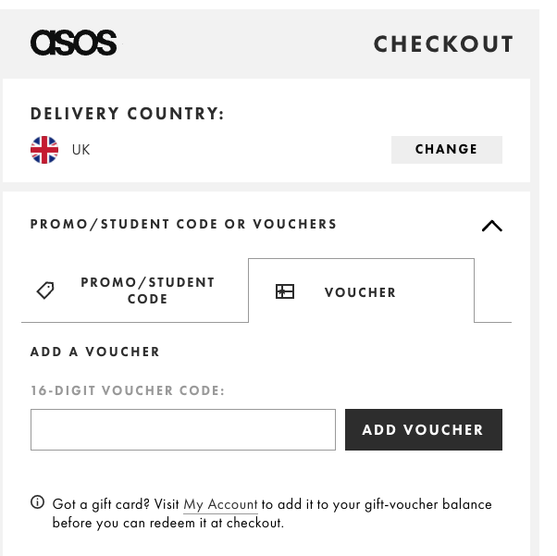Change the delivery country

click(x=447, y=150)
